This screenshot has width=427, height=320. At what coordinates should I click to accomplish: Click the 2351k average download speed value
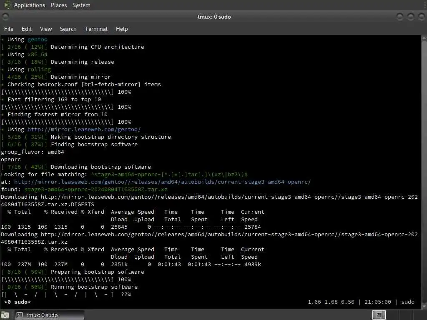[119, 265]
